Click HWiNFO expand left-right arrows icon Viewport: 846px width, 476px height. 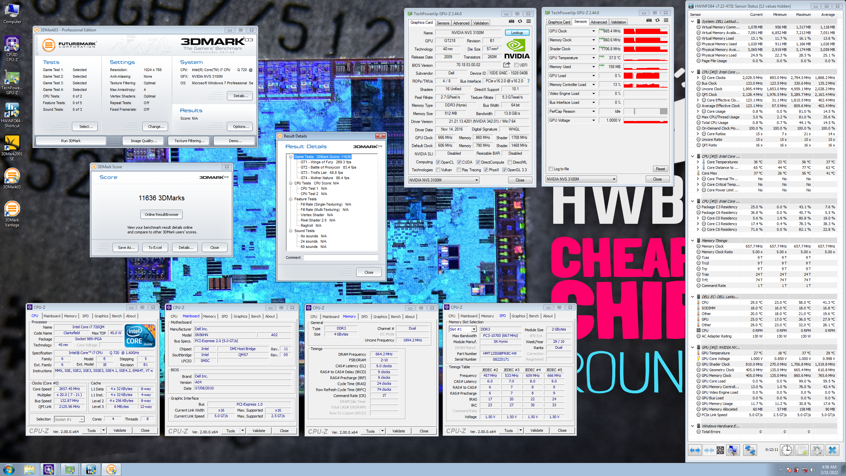point(695,450)
